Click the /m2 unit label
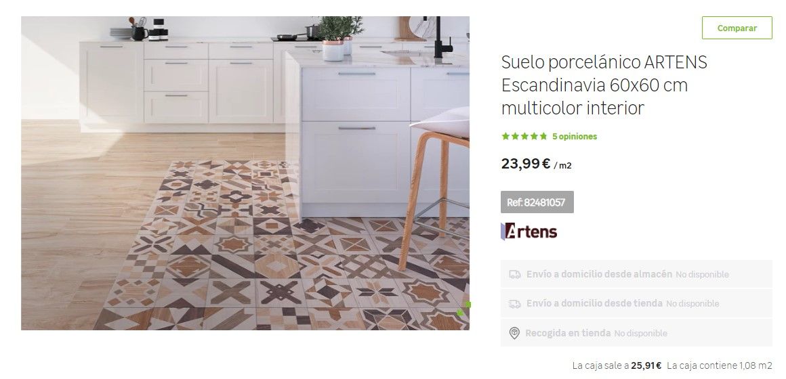The image size is (786, 379). coord(562,166)
